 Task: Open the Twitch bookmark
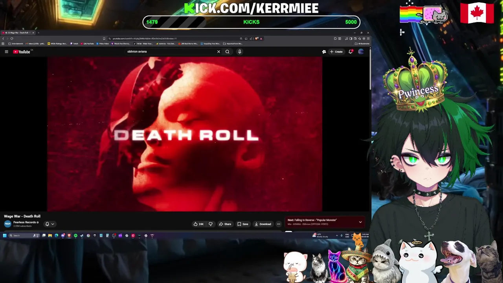(x=74, y=44)
